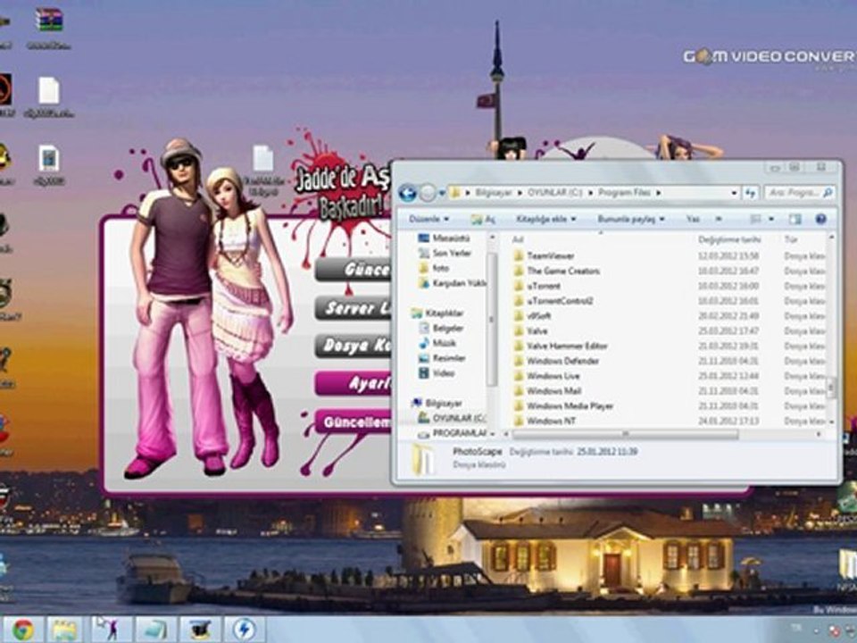This screenshot has width=857, height=643.
Task: Click the horizontal scrollbar in file list
Action: click(x=625, y=434)
